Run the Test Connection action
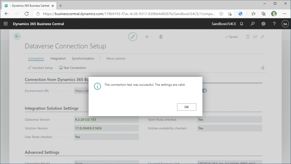The height and width of the screenshot is (164, 291). [72, 68]
